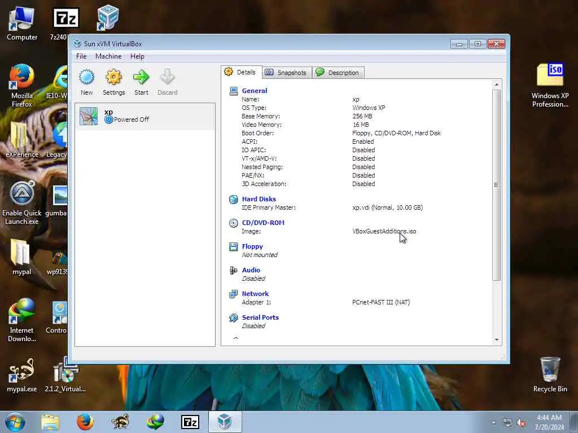Viewport: 578px width, 433px height.
Task: Click the details pane scroll down arrow
Action: click(497, 340)
